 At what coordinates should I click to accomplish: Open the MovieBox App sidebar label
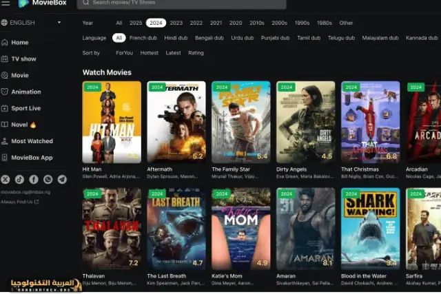(32, 158)
